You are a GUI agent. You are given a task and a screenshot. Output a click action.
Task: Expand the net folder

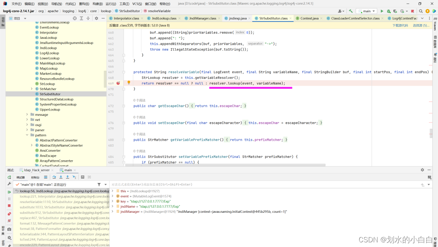click(x=27, y=120)
